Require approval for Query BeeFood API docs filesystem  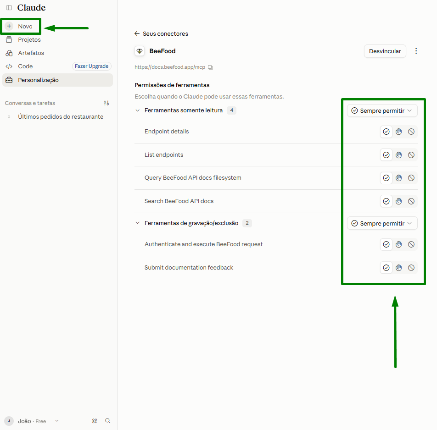[398, 178]
